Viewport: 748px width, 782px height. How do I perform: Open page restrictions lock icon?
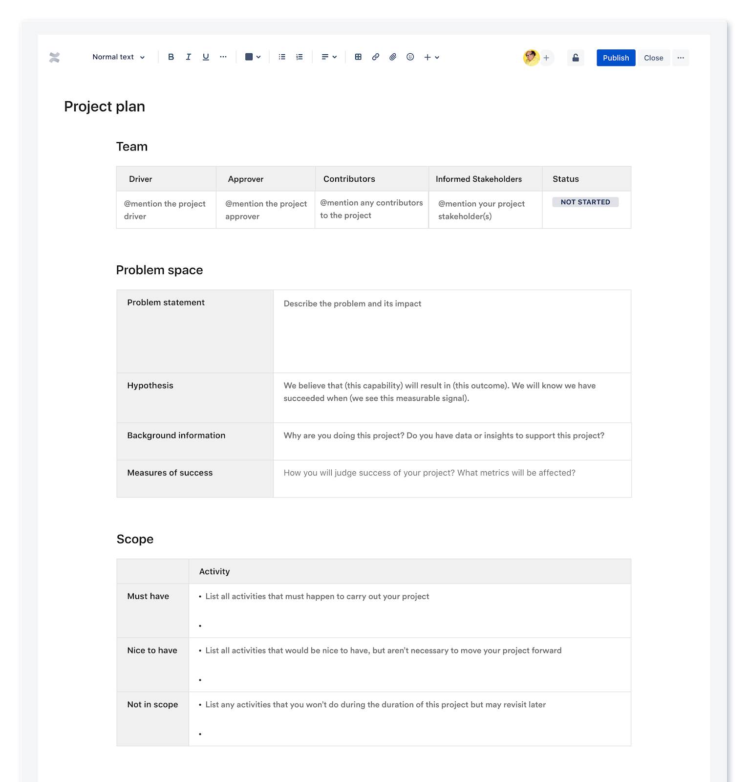point(576,58)
